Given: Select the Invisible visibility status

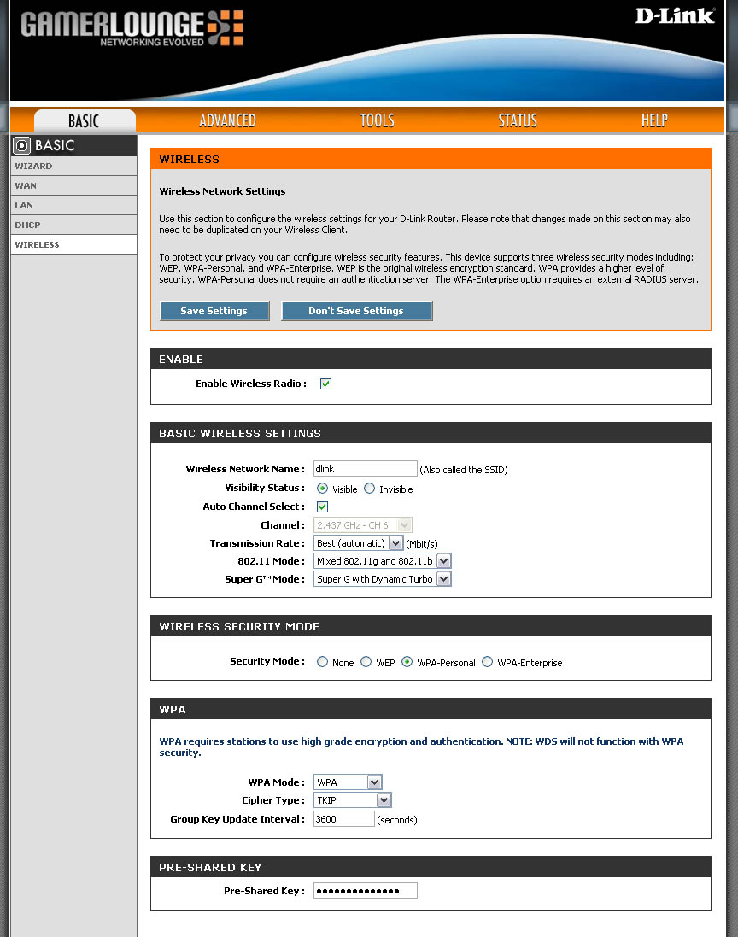Looking at the screenshot, I should click(369, 489).
